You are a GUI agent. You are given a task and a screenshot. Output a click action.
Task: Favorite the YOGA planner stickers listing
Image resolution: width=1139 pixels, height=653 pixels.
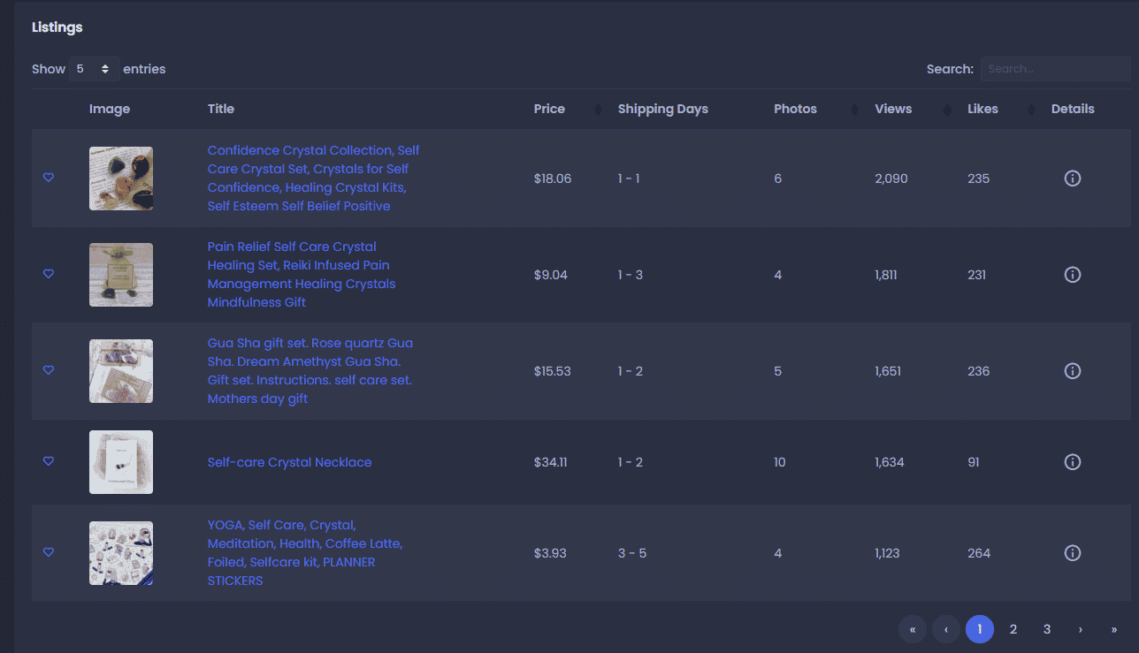[49, 552]
